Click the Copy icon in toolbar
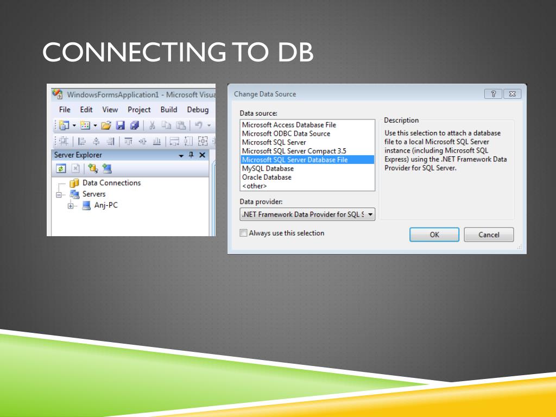 pos(166,125)
